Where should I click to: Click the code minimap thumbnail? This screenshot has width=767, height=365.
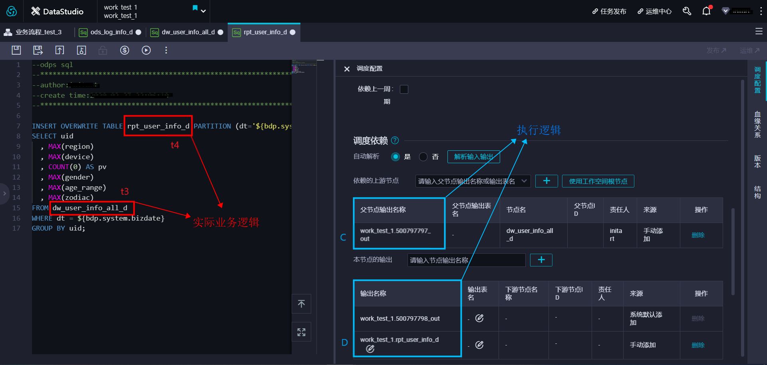[304, 67]
